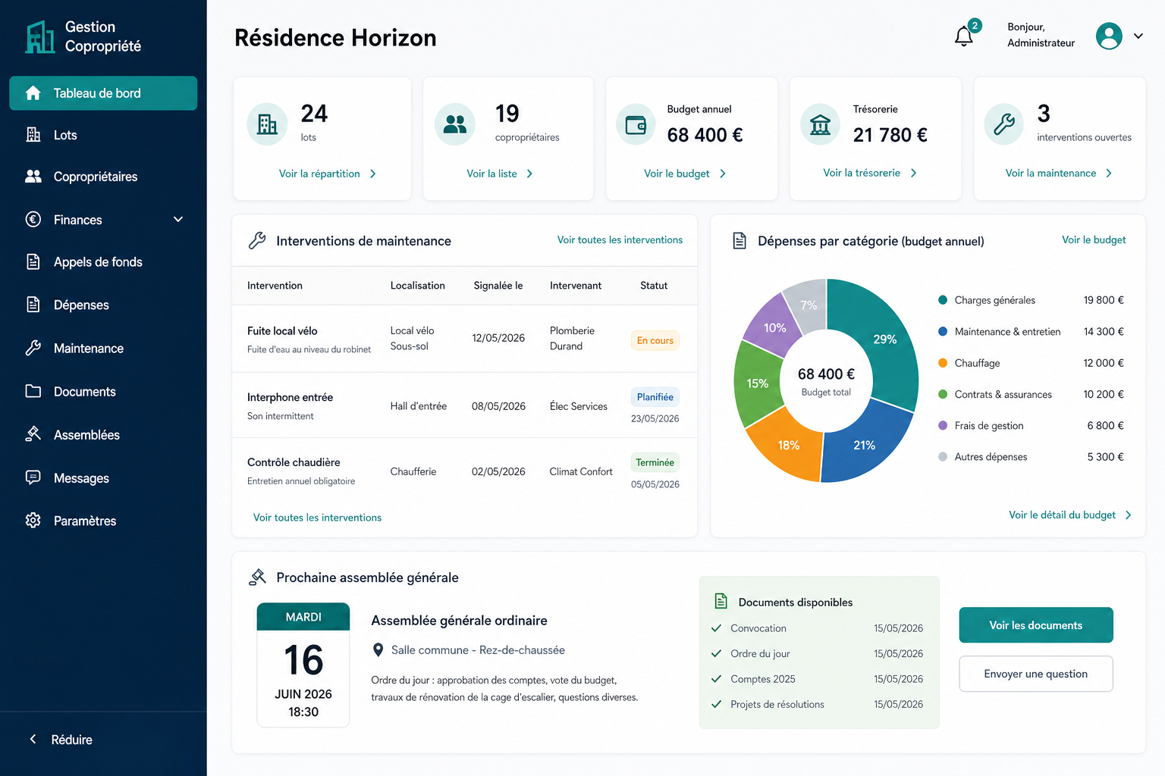
Task: Click the chevron next to Voir la répartition
Action: (x=373, y=174)
